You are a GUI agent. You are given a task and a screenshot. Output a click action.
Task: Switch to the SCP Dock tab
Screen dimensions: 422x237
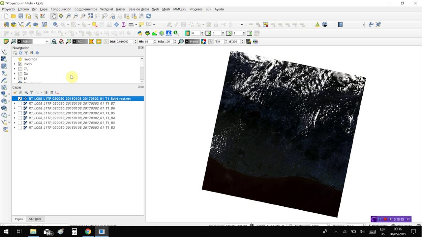(35, 219)
